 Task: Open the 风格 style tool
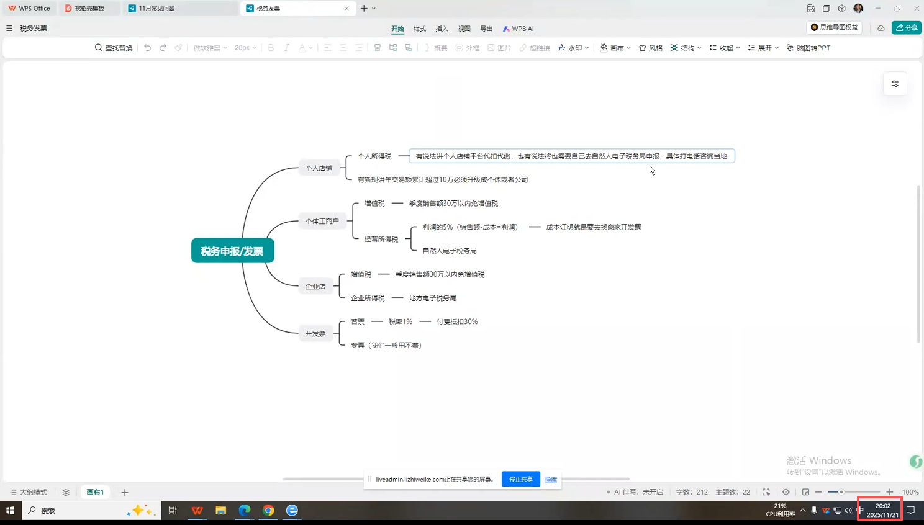(x=650, y=48)
